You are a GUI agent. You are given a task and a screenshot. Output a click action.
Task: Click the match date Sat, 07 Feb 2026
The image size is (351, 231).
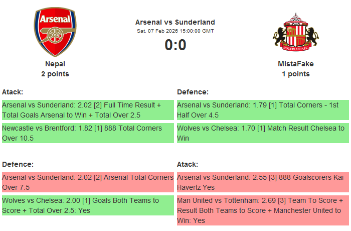[x=175, y=31]
